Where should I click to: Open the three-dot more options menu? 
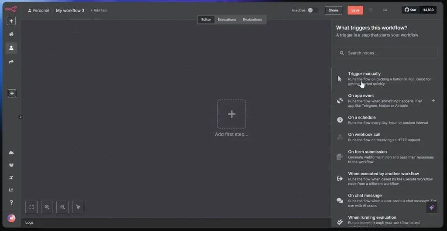click(385, 10)
